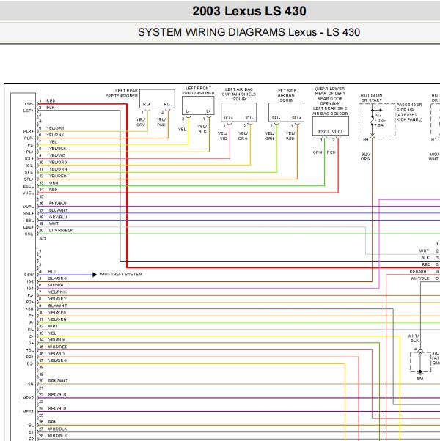Click "HOT IN ON OR START" above the IG2 fuse

[x=371, y=98]
